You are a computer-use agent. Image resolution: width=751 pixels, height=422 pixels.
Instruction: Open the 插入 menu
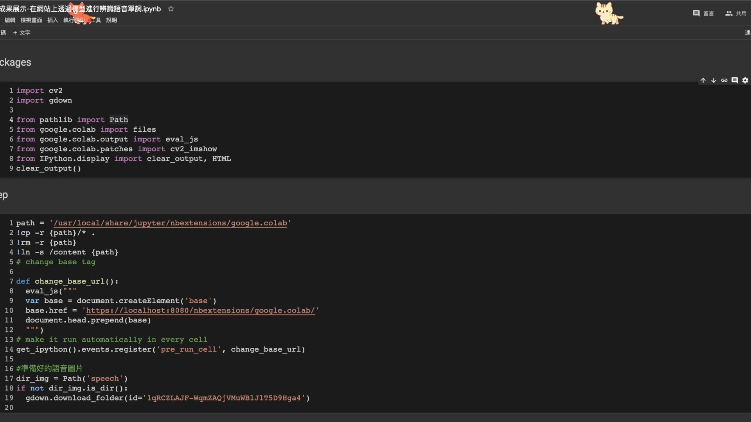[x=52, y=20]
